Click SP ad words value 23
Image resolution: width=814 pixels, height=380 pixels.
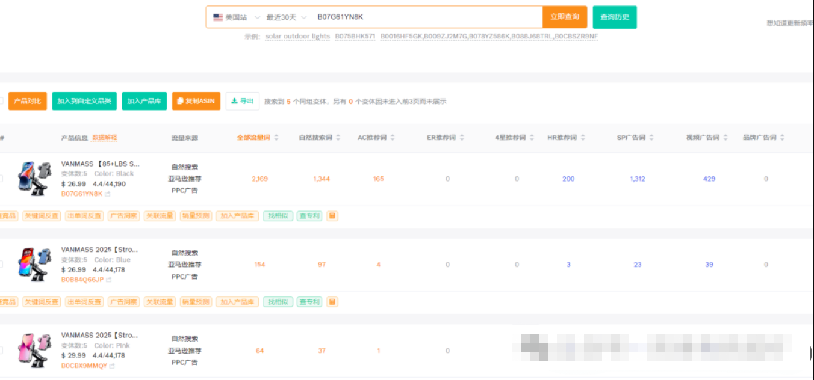pyautogui.click(x=638, y=265)
